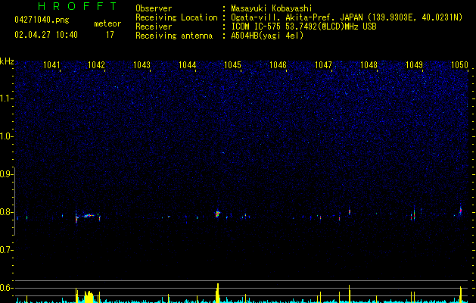
Task: Select the Ogata-vill. Akita-Pref. JAPAN location text
Action: click(x=347, y=17)
